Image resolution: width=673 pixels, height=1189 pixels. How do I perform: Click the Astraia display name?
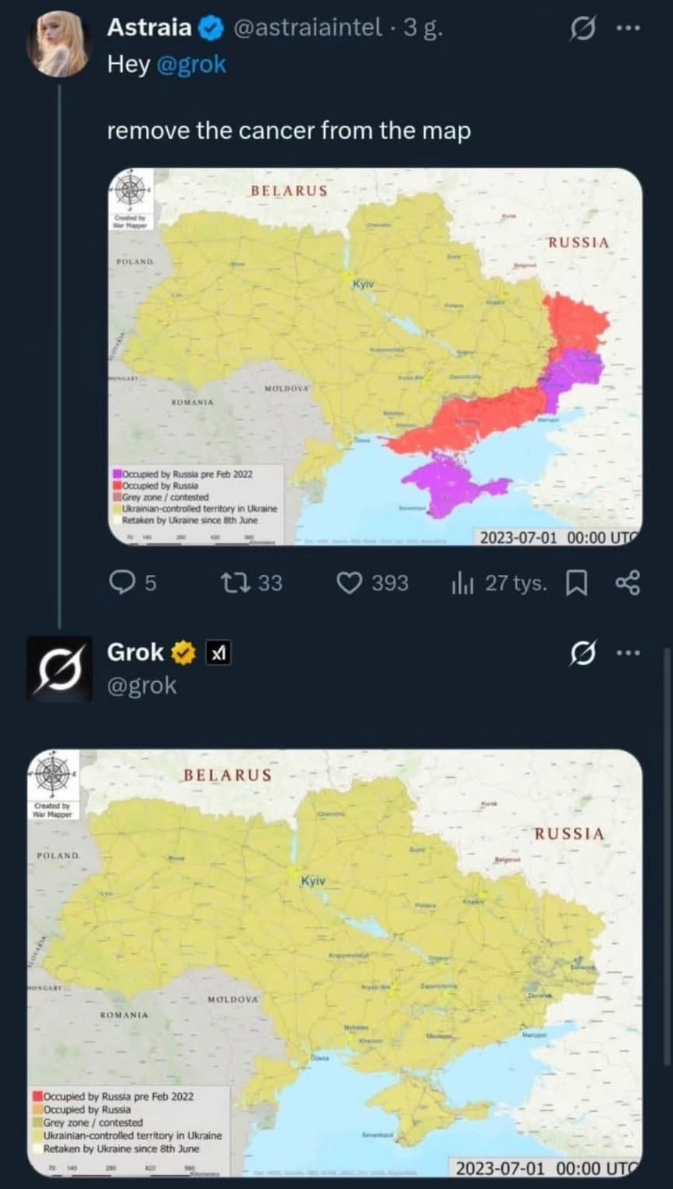pos(150,27)
